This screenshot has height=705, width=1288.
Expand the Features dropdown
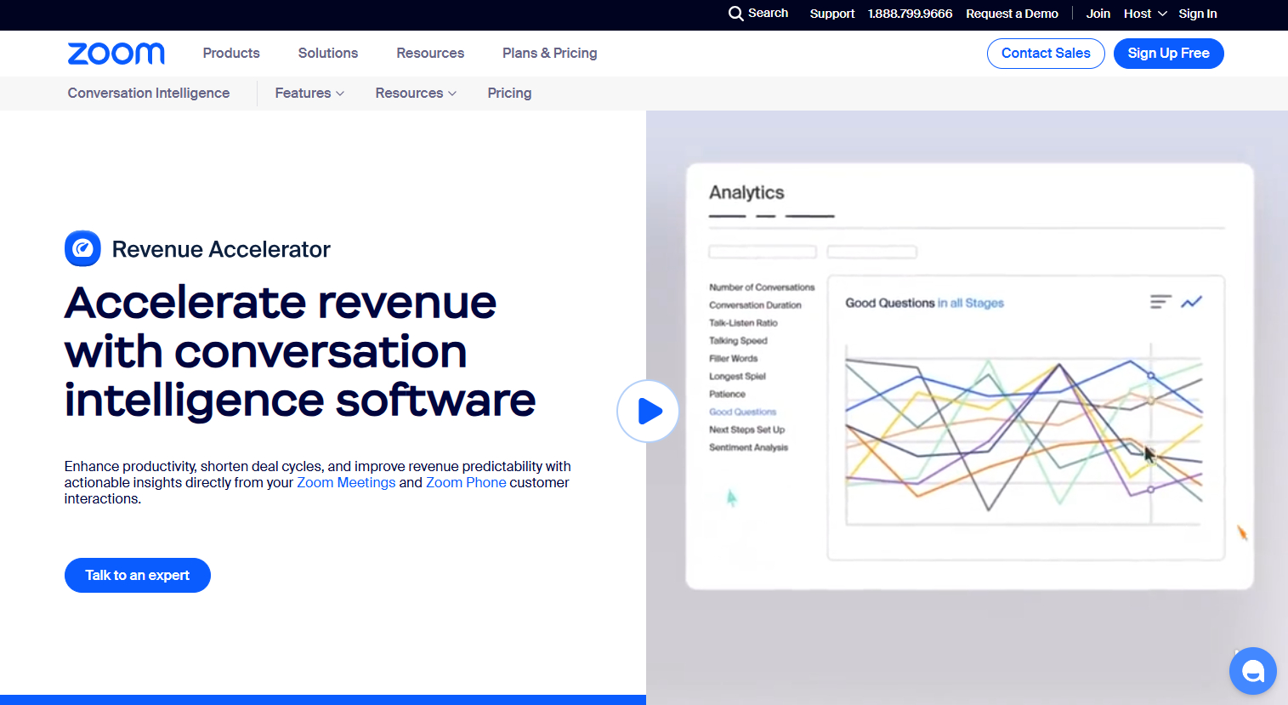pyautogui.click(x=309, y=93)
